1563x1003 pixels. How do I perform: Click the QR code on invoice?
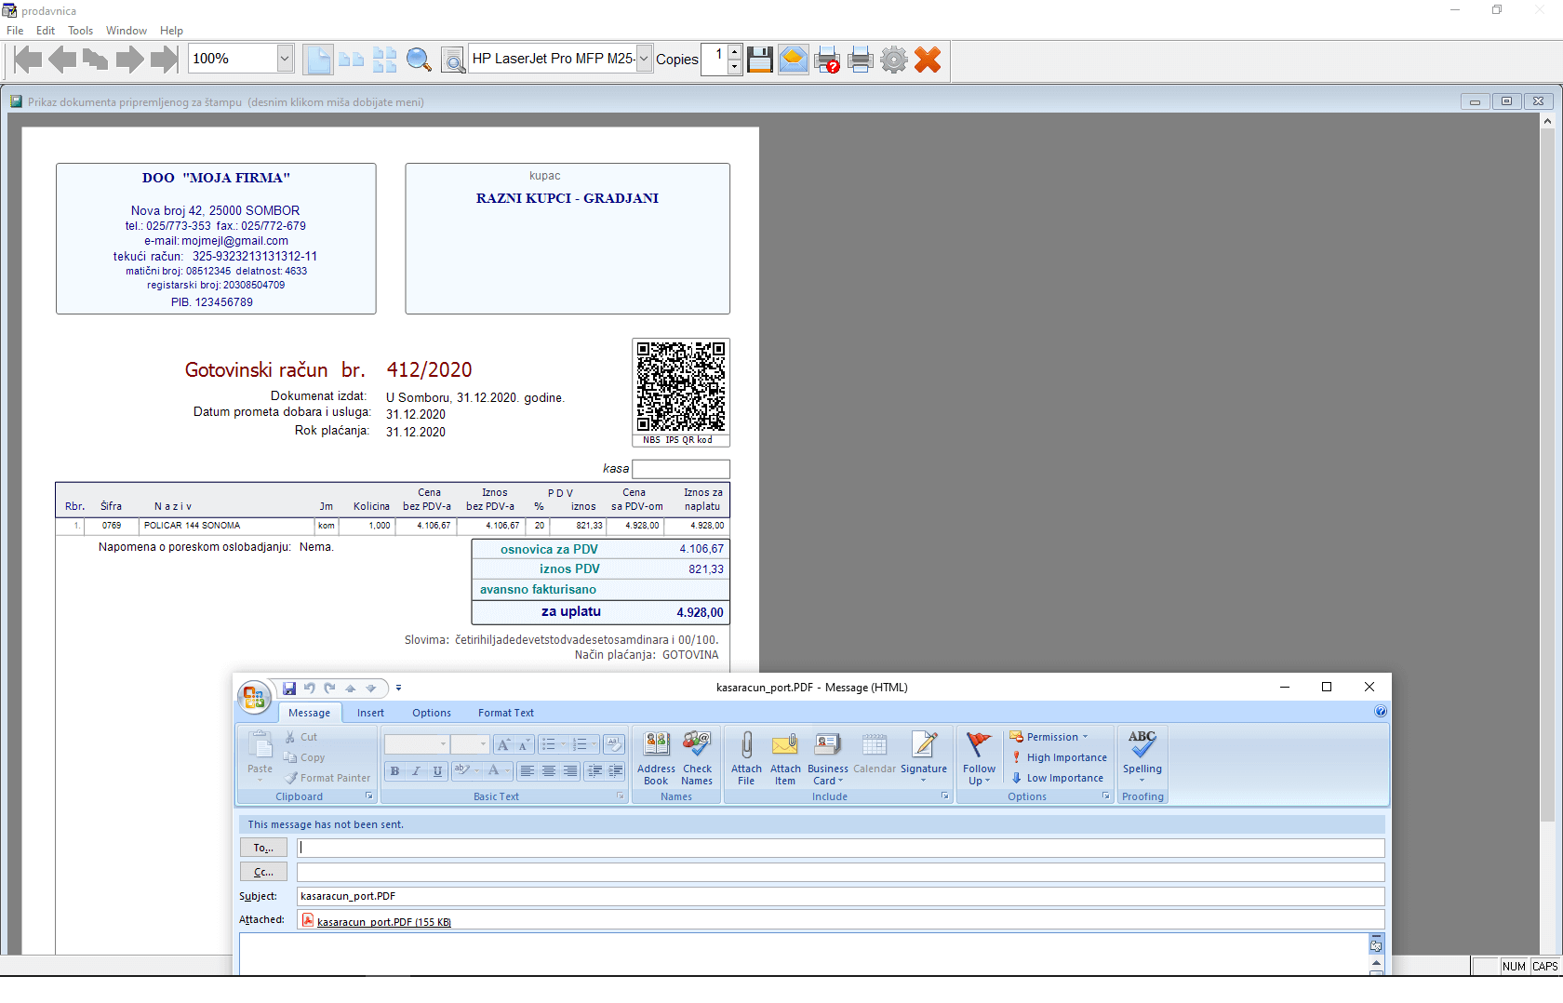[x=681, y=386]
